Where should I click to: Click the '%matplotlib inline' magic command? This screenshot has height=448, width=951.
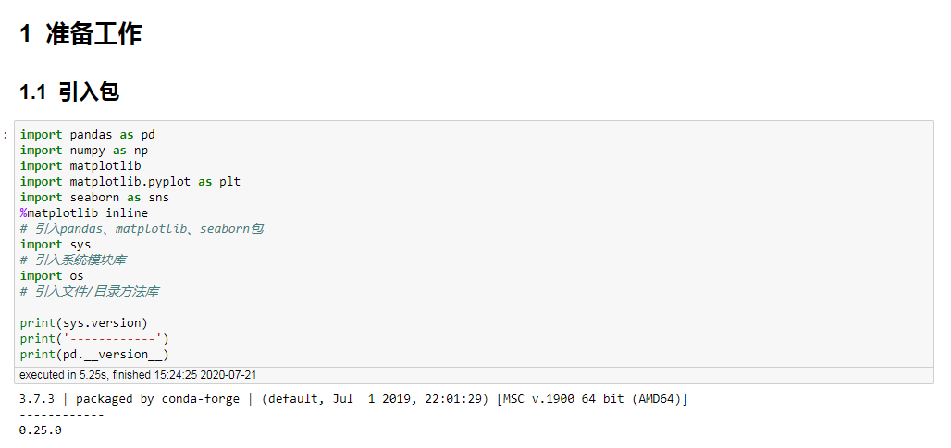point(83,213)
